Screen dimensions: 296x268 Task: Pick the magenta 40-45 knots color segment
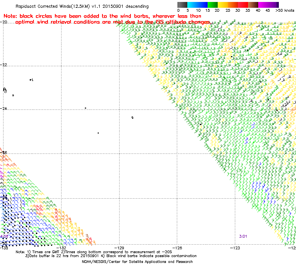263,5
